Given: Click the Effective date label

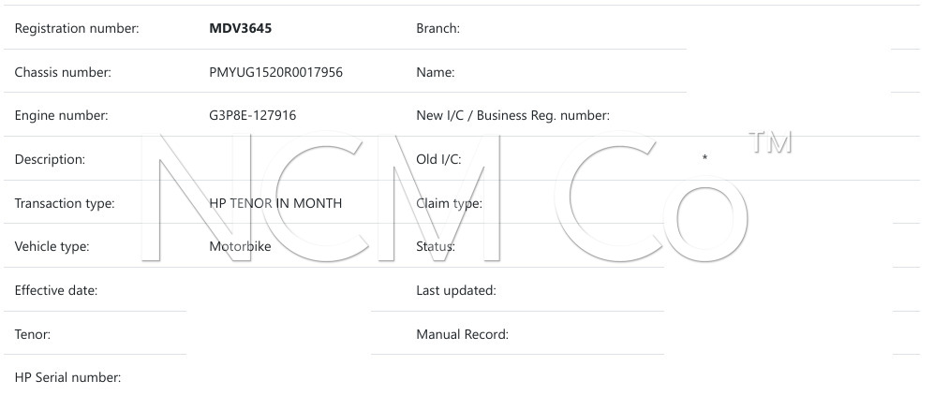Looking at the screenshot, I should click(56, 291).
